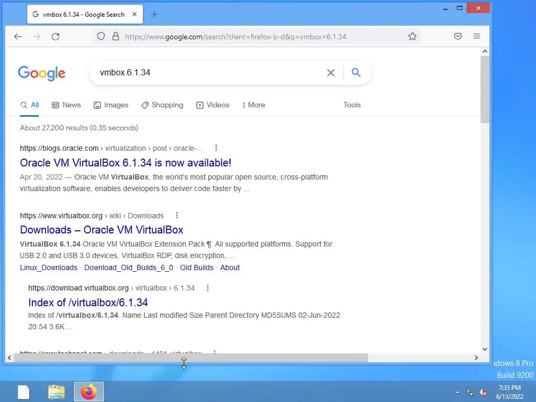Open the taskbar clock showing 7:35 PM
The height and width of the screenshot is (402, 536).
point(510,392)
